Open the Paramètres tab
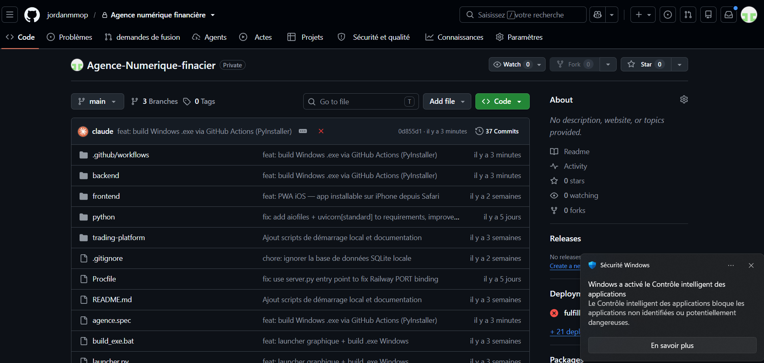Viewport: 764px width, 363px height. 519,37
